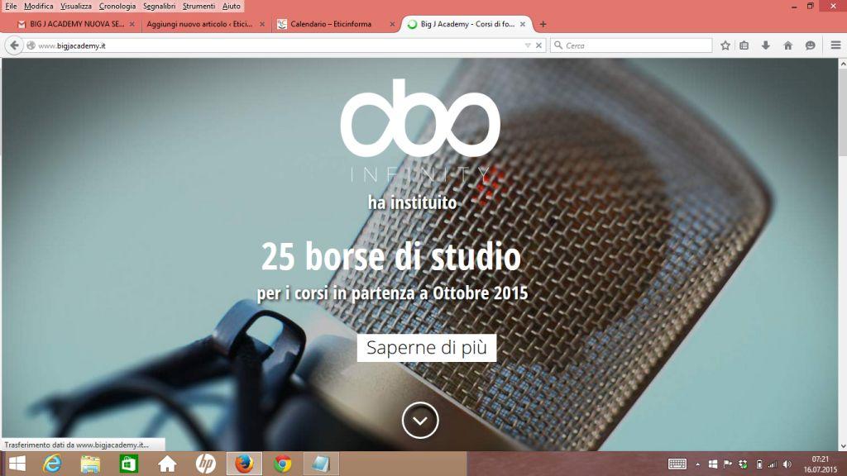
Task: Close the BIG J ACADEMY NUOVA SE... tab
Action: coord(132,24)
